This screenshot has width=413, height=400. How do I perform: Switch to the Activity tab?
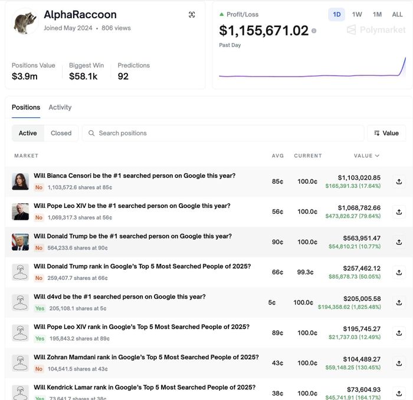60,107
